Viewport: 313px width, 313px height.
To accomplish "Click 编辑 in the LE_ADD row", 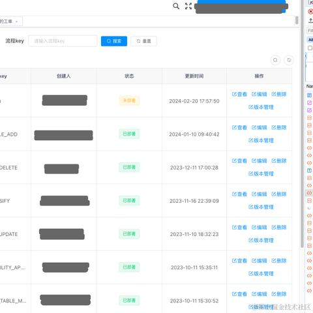I will [259, 127].
